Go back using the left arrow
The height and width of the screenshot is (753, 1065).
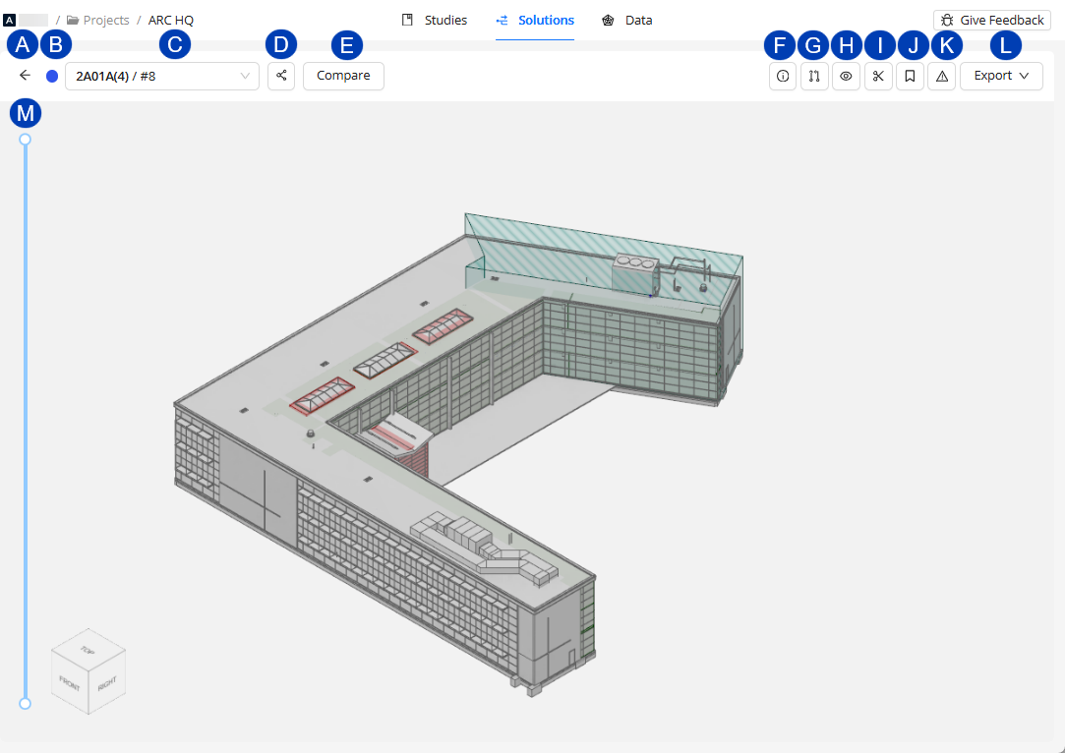coord(26,76)
